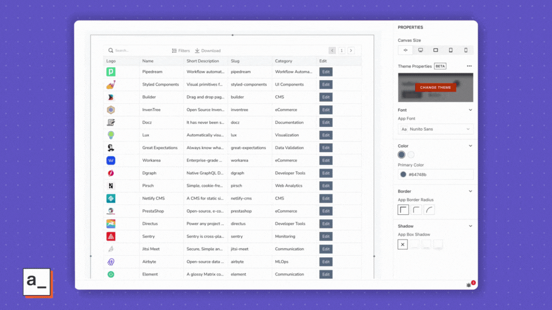Screen dimensions: 552x310
Task: Open the App Font dropdown
Action: (436, 129)
